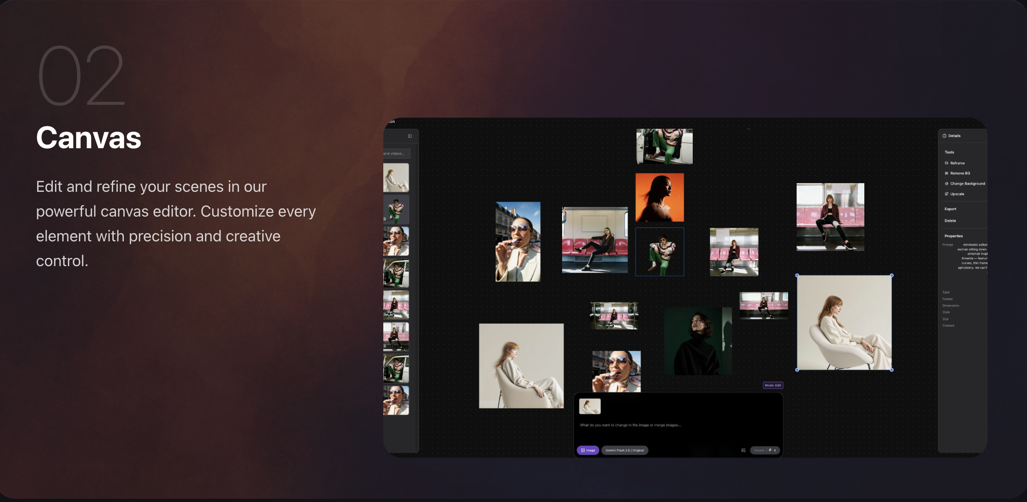
Task: Click the top-right resize handle of the selected image
Action: point(891,275)
